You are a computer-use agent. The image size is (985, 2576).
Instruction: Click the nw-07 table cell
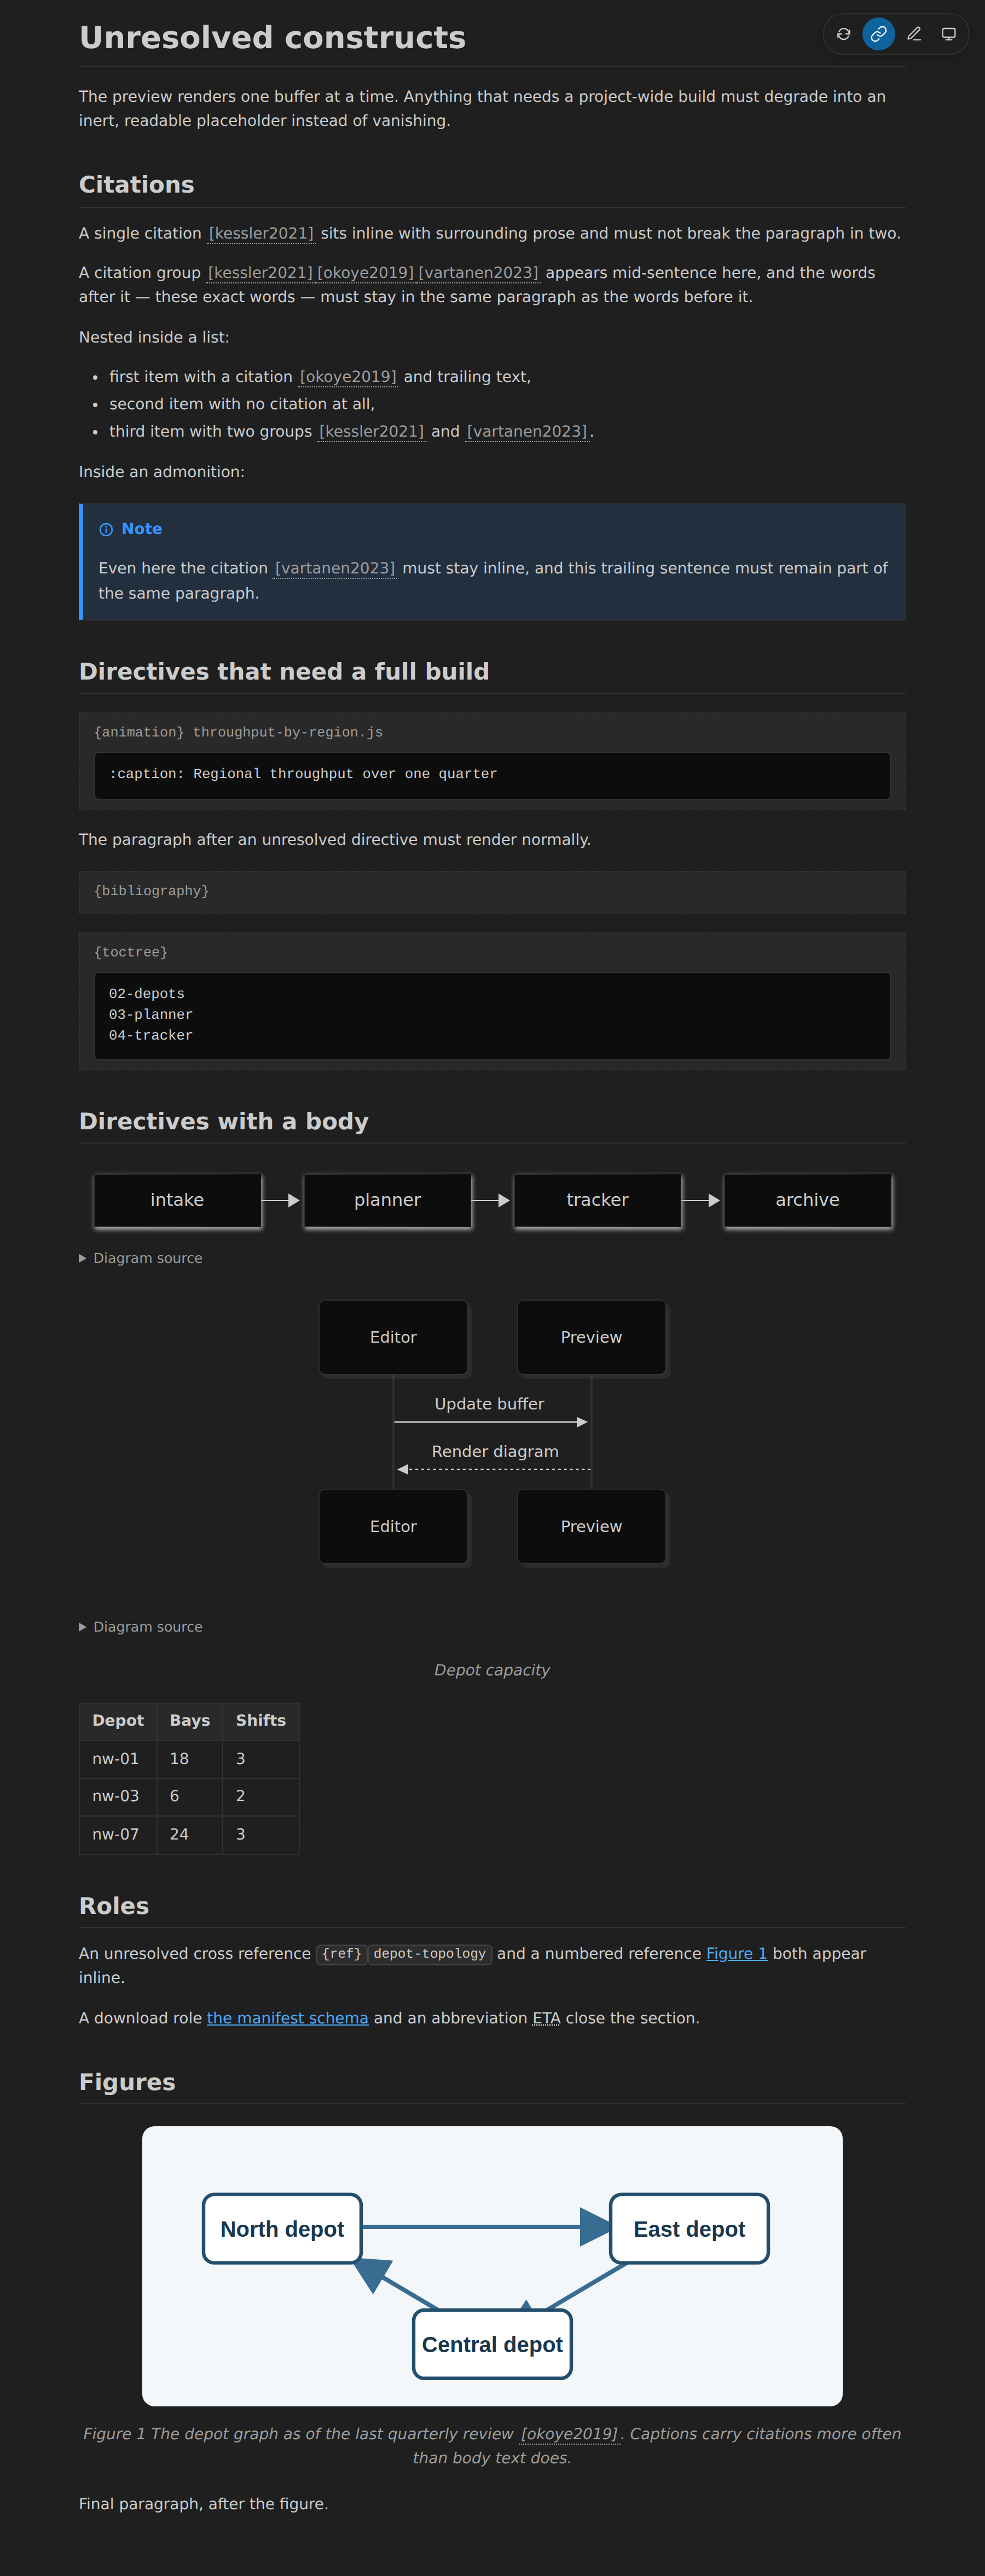(x=118, y=1835)
